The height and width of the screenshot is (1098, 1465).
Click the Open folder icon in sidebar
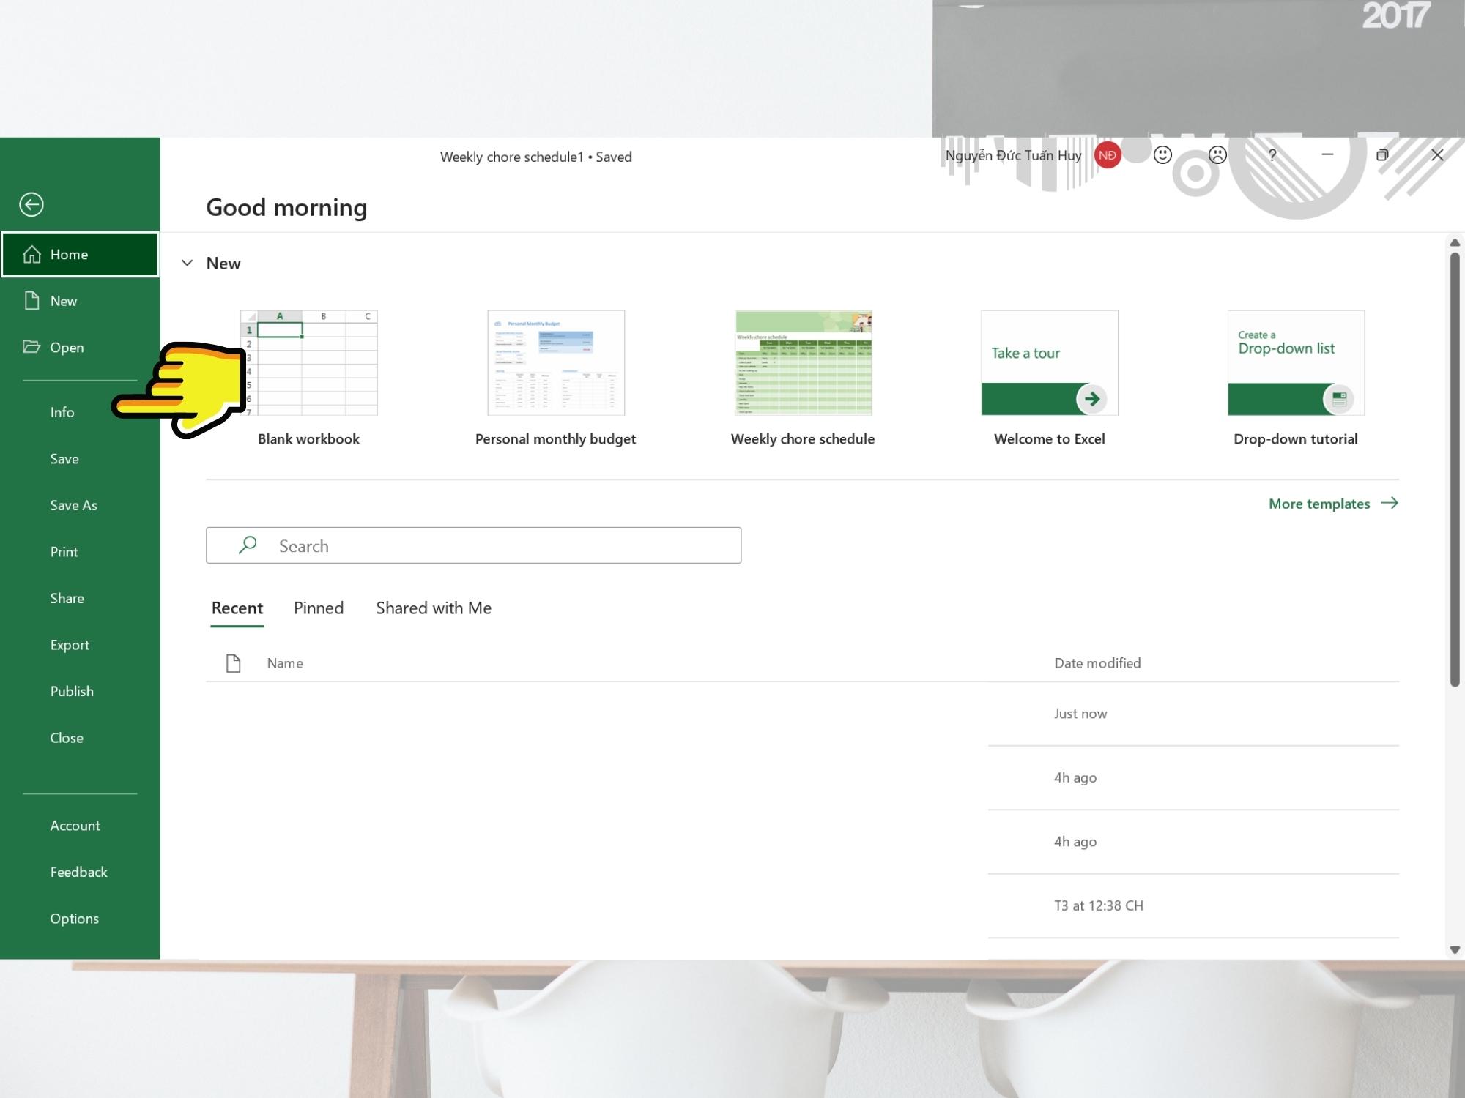click(x=31, y=347)
